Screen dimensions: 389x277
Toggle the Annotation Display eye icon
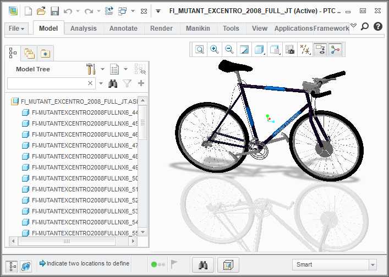point(320,49)
